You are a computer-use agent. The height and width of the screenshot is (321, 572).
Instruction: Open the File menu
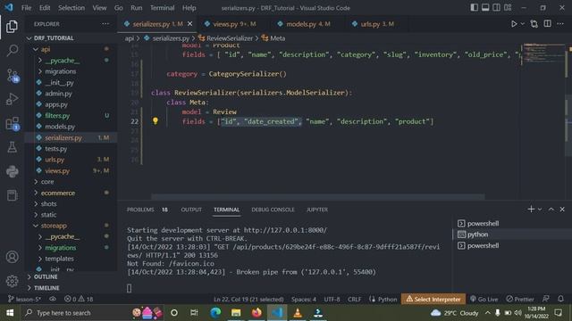tap(26, 8)
